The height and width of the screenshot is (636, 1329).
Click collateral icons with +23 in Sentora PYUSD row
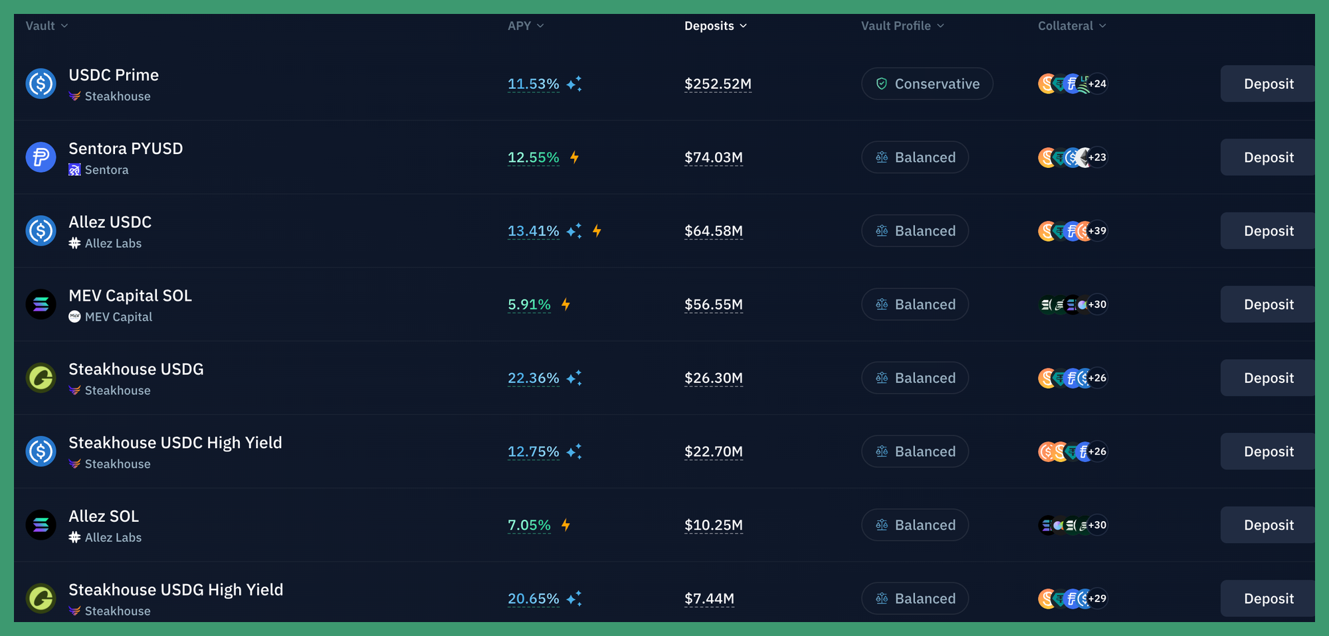coord(1073,157)
